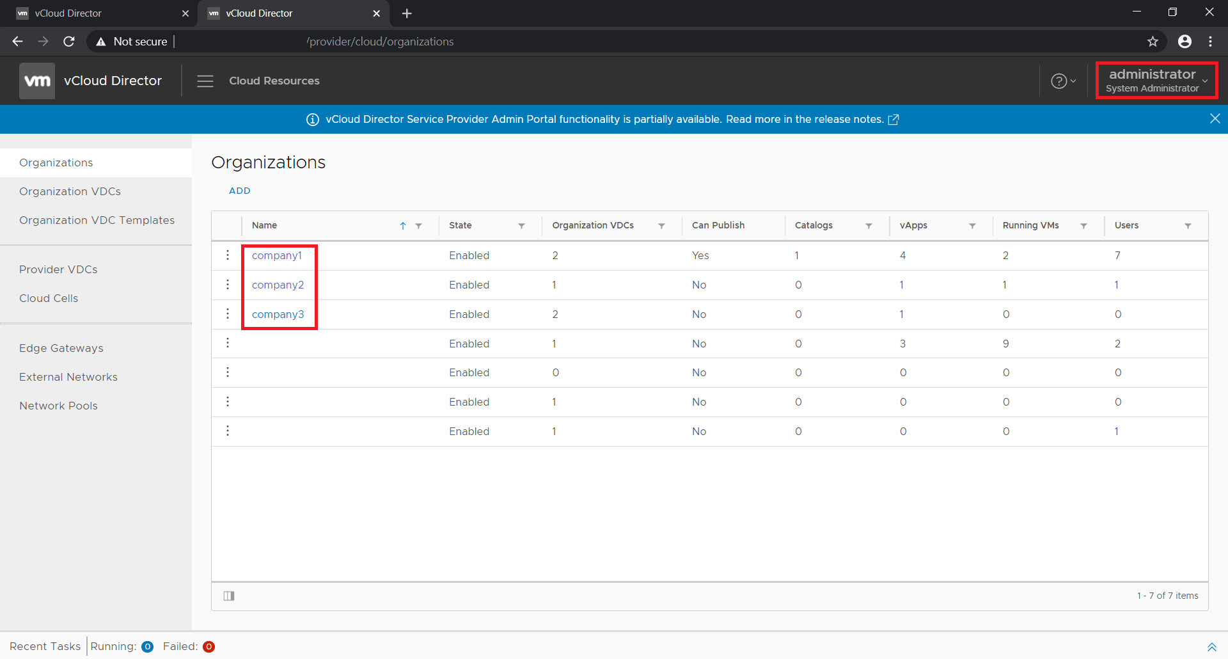
Task: Bookmark this page with star icon
Action: point(1153,42)
